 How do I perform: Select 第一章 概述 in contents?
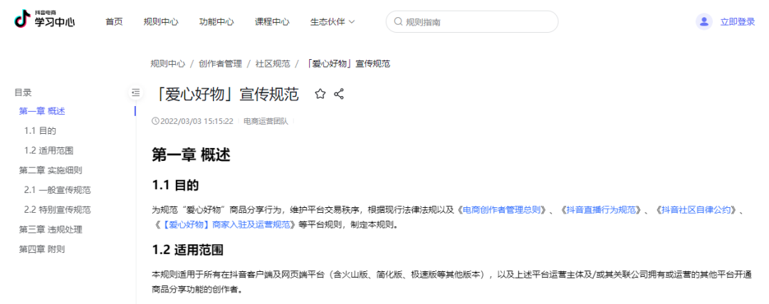click(42, 111)
